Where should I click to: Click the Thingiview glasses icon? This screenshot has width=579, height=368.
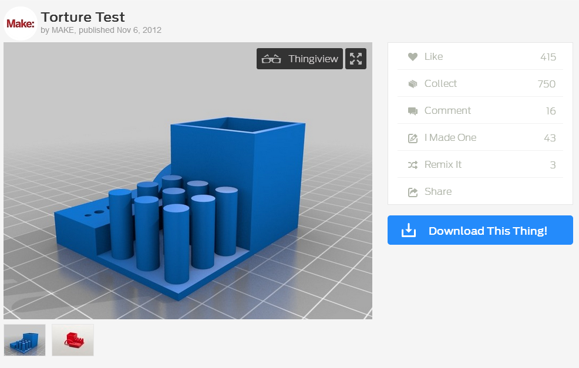271,59
